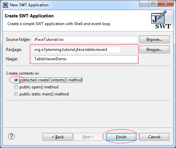Browse for the source folder
The image size is (176, 148).
click(155, 40)
